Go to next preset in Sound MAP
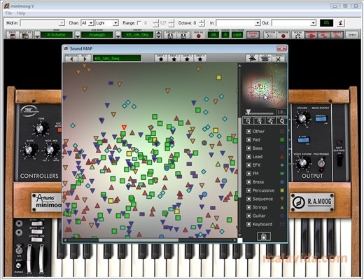The width and height of the screenshot is (364, 280). click(85, 58)
